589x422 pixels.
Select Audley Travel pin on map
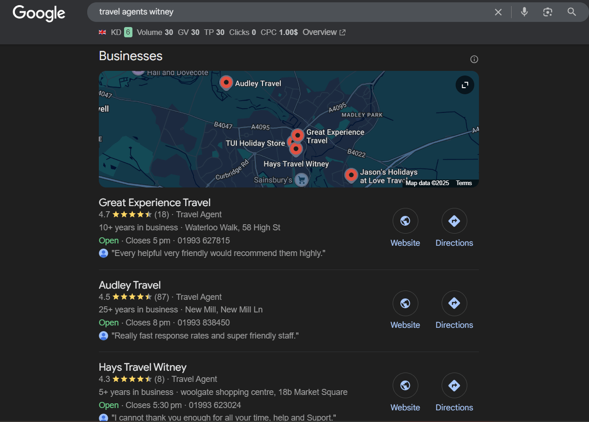(226, 83)
